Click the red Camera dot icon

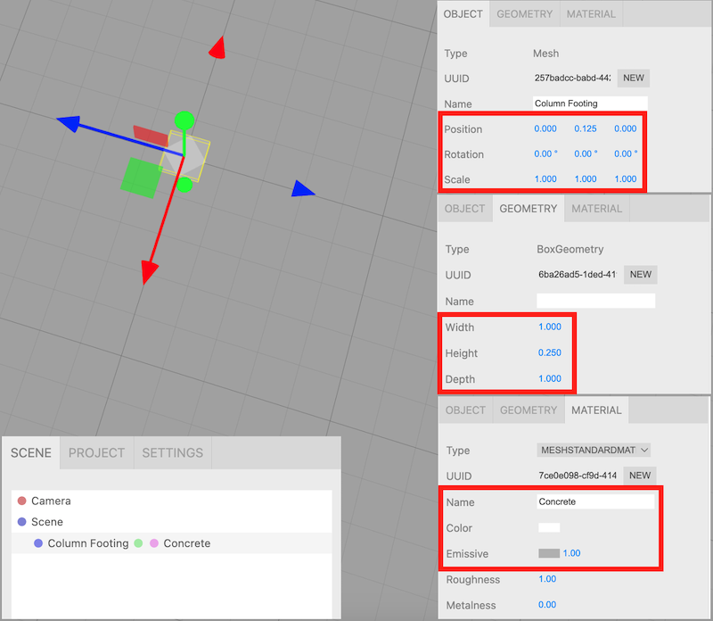click(22, 501)
